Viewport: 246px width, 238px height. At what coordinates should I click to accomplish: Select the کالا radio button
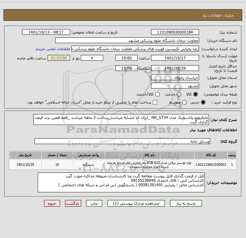pos(196,94)
